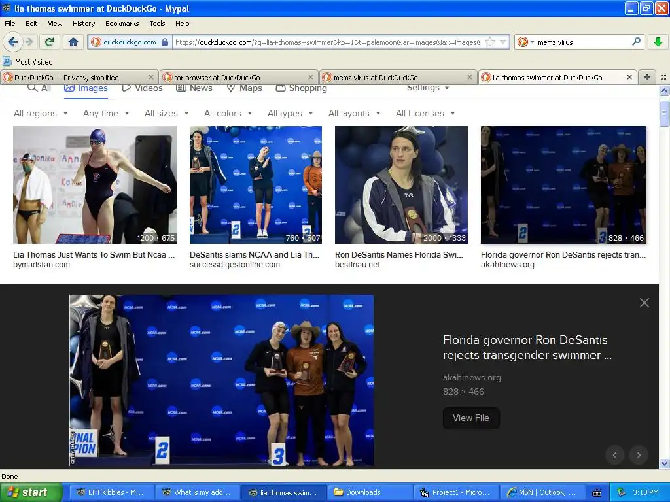Open the Home page button
Viewport: 670px width, 502px height.
[73, 42]
